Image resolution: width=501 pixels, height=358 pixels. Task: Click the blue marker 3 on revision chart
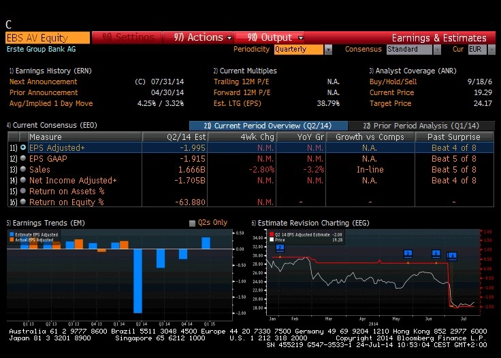408,254
